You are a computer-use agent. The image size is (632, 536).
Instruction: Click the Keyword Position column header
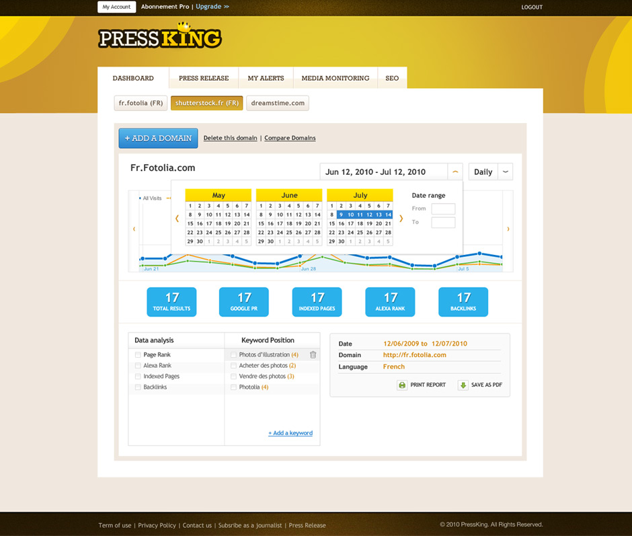268,340
